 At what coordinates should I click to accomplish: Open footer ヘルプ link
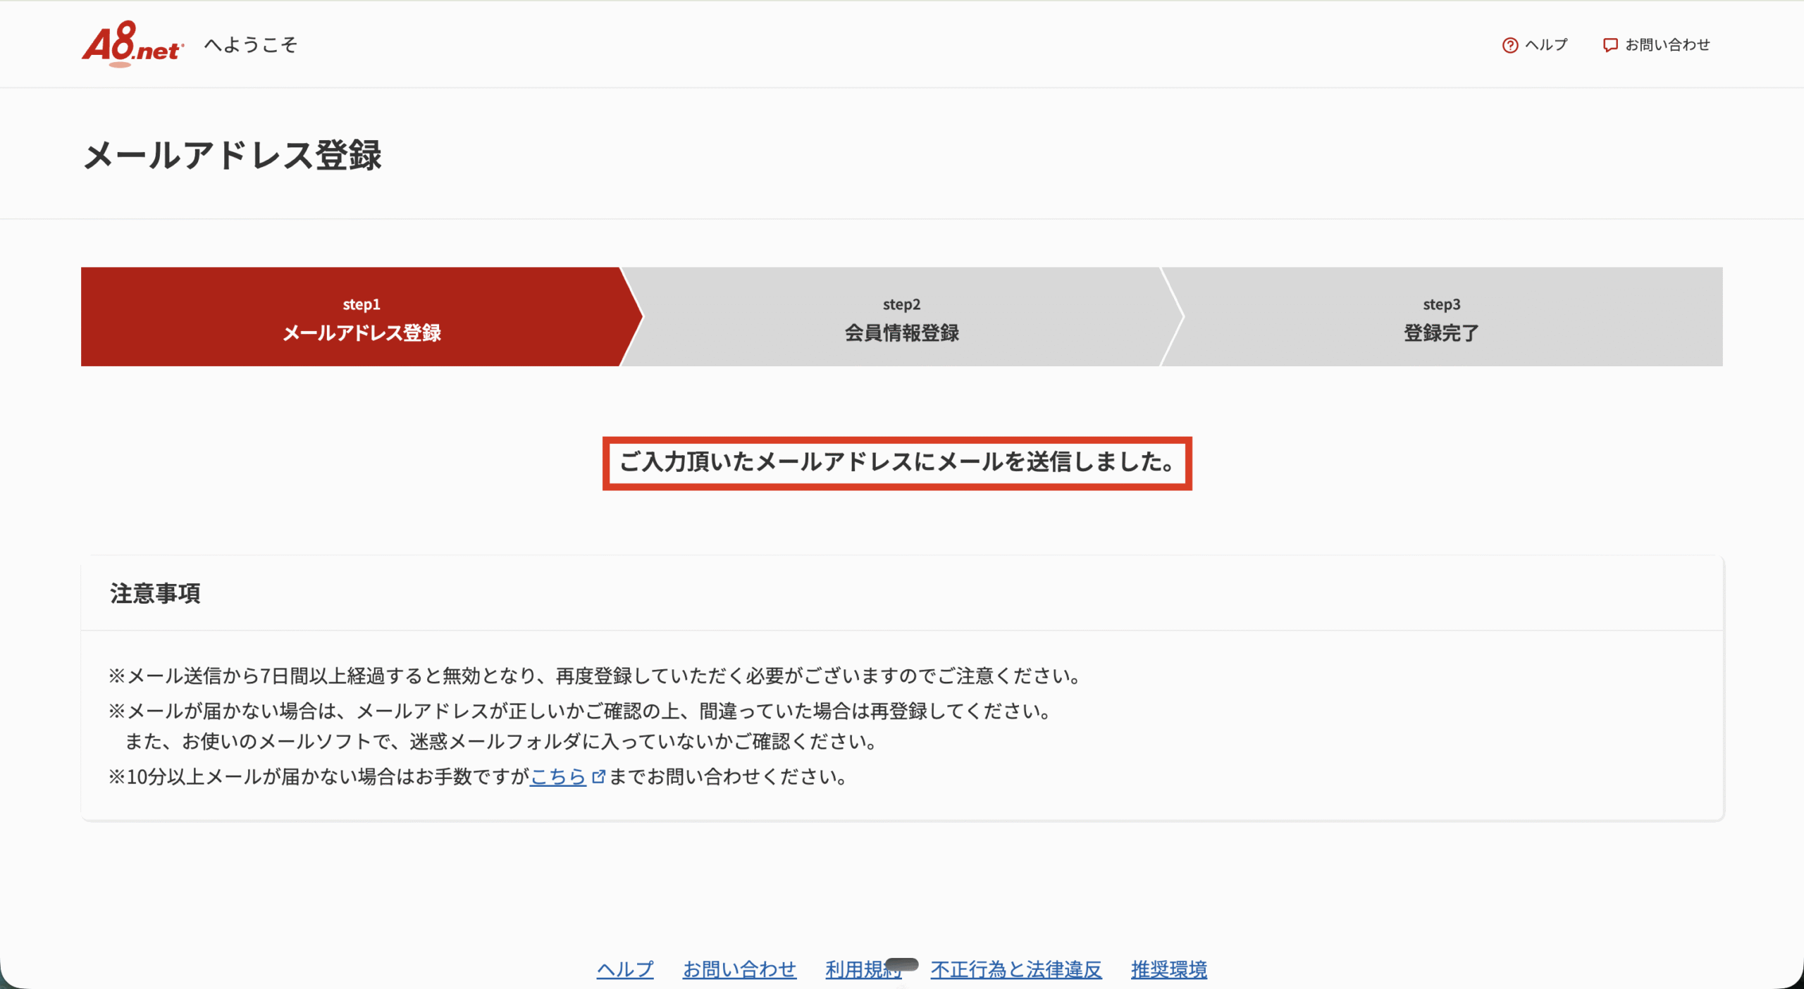625,969
